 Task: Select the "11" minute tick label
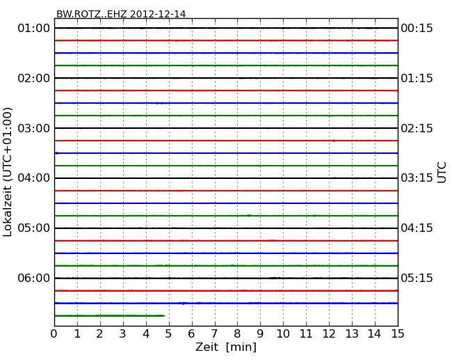pos(306,334)
